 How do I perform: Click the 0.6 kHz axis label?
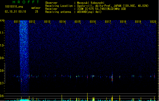2,96
